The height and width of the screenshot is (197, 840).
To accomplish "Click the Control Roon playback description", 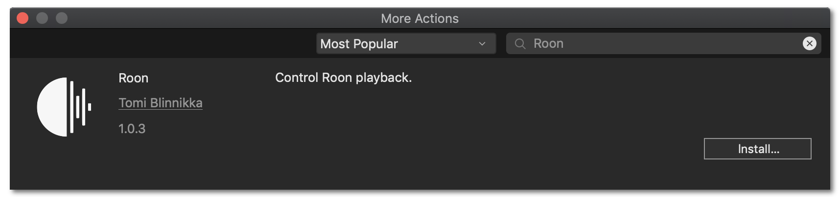I will pyautogui.click(x=343, y=78).
